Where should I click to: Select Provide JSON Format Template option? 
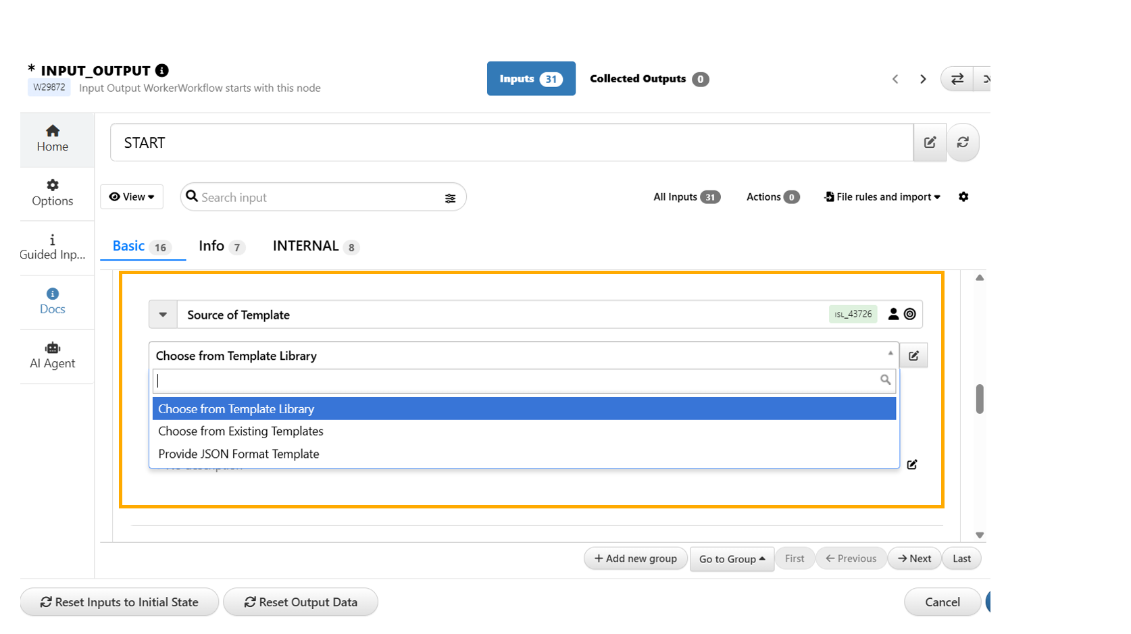pyautogui.click(x=238, y=454)
